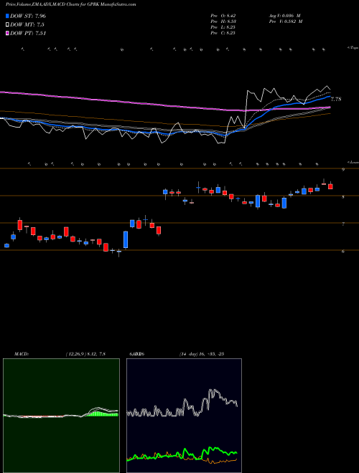This screenshot has width=359, height=473.
Task: Click the '<Lows' marker row label
Action: click(353, 162)
